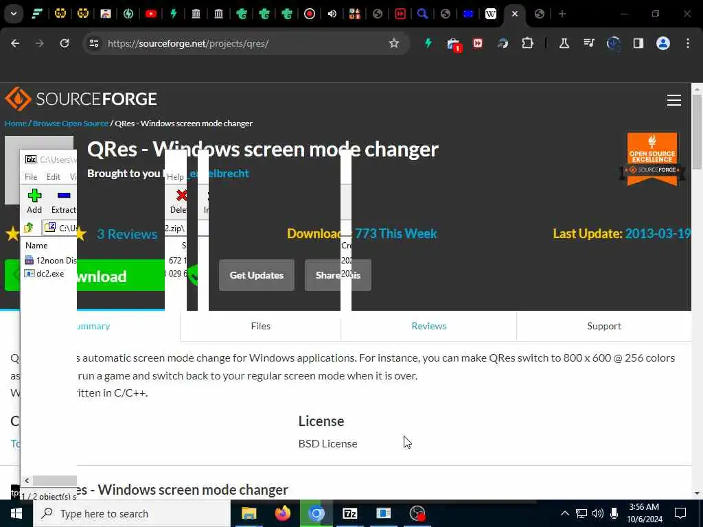Select the 12noon file in 7-Zip
The height and width of the screenshot is (527, 703).
51,260
